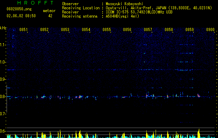Click the observer name Masayuki Kobayashi
Screen dimensions: 218x138
(x=124, y=4)
